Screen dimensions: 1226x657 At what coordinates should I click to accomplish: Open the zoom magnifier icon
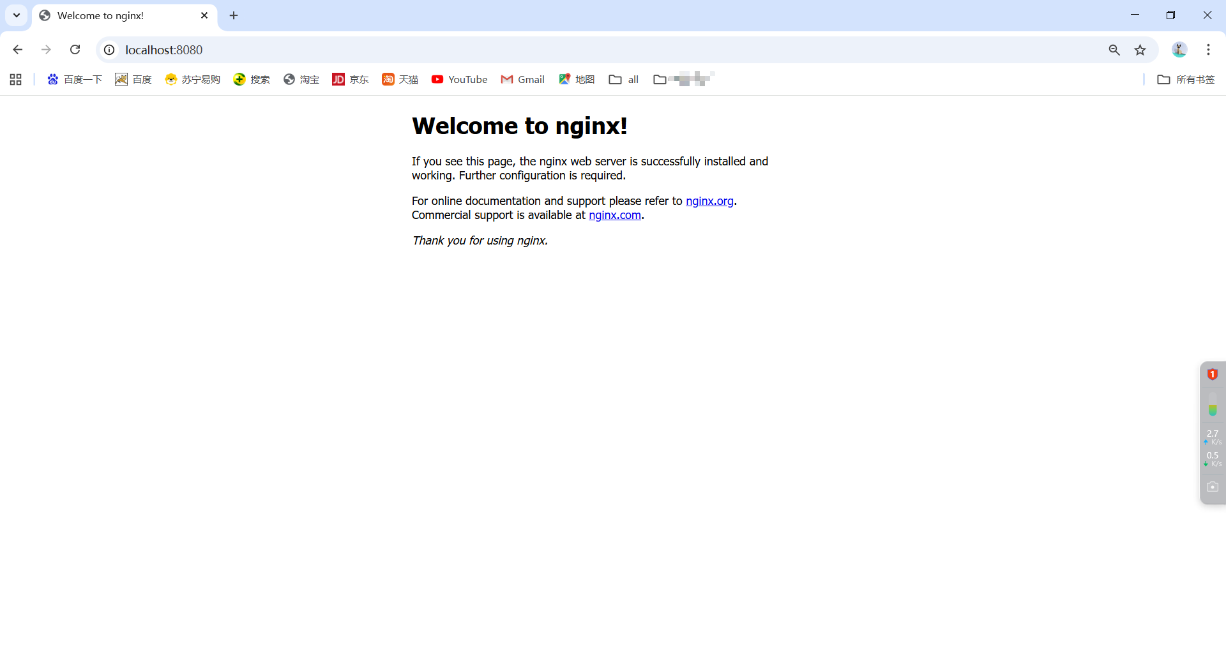[x=1114, y=50]
